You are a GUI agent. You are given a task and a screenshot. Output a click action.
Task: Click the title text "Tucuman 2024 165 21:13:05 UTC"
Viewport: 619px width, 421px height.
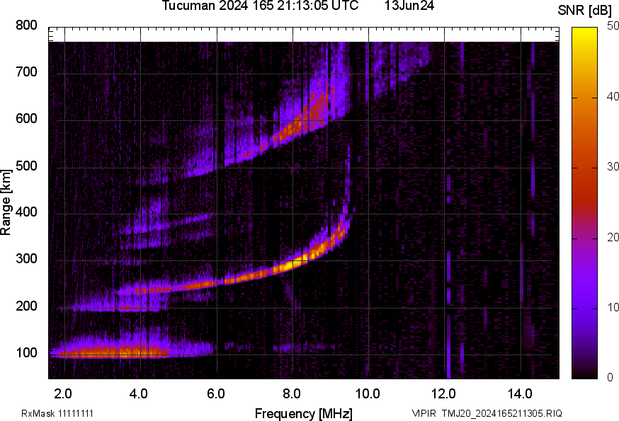tap(260, 6)
